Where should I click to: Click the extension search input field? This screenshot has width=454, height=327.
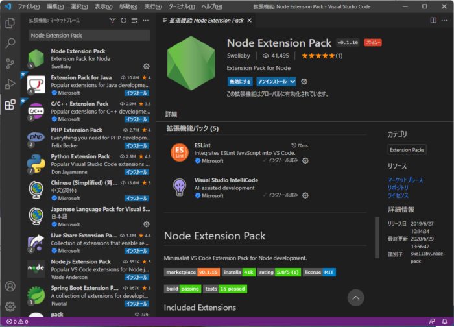[88, 35]
